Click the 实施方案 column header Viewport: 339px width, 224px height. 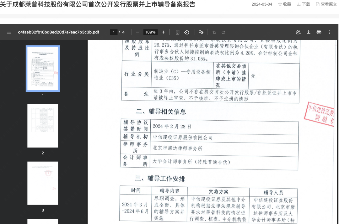point(218,192)
